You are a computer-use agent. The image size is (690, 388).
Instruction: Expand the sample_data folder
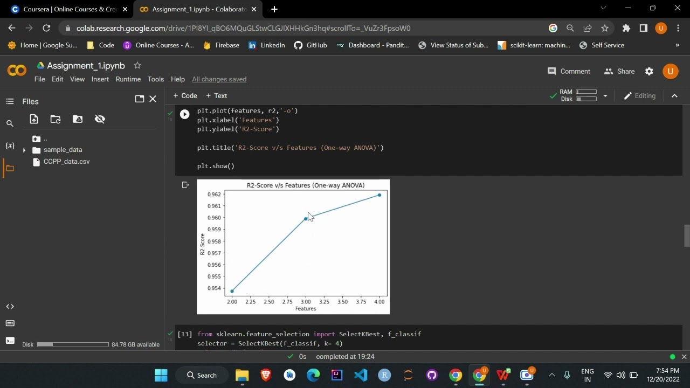24,150
